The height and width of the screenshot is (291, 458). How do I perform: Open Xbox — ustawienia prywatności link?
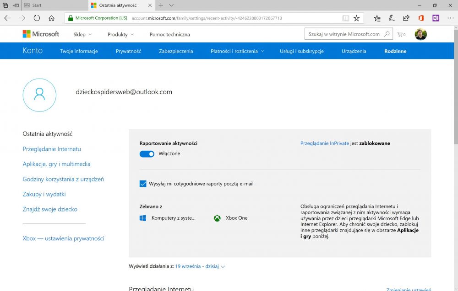click(63, 238)
